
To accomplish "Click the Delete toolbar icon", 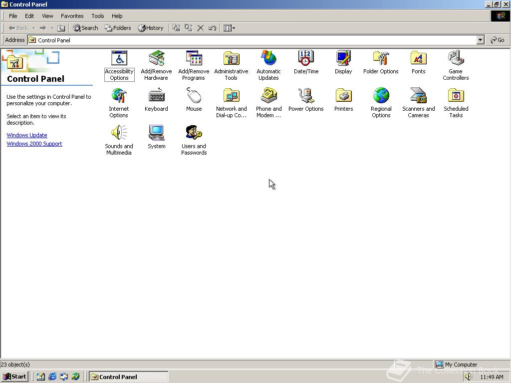I will click(201, 28).
